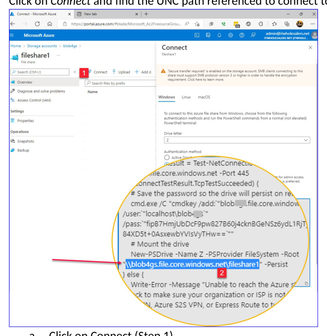Switch to the Linux tab
The width and height of the screenshot is (327, 336).
[x=186, y=97]
